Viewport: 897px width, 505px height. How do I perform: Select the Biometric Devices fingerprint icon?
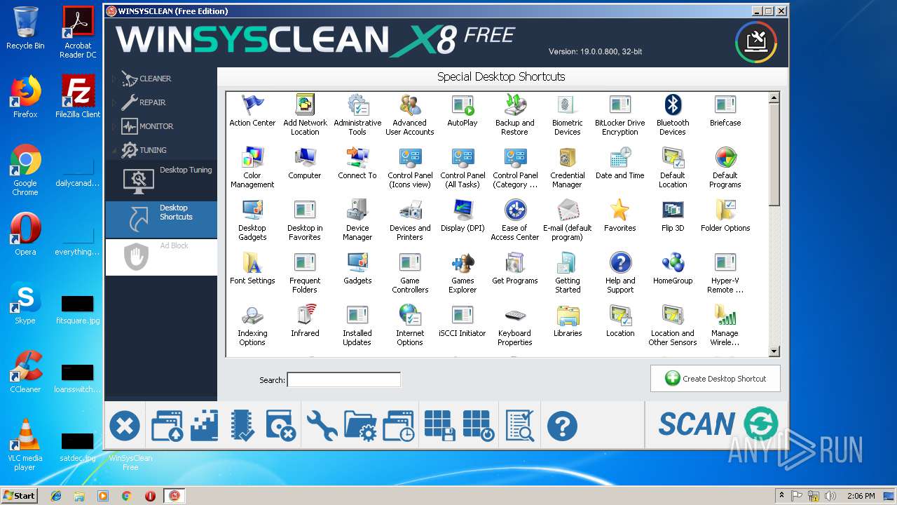click(568, 105)
